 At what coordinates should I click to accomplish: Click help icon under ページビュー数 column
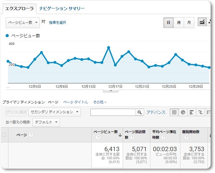point(98,137)
